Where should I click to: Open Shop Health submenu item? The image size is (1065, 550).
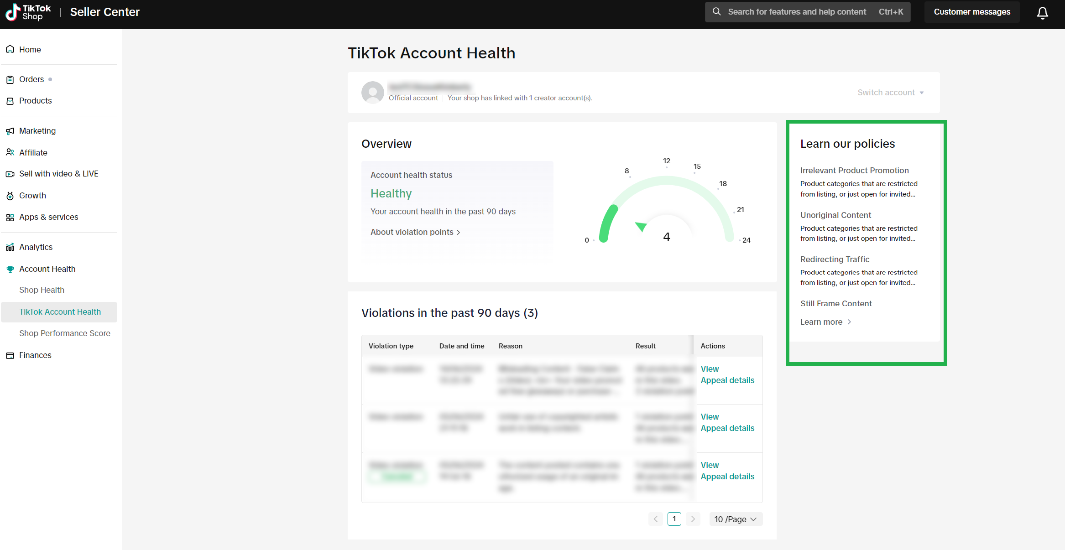[42, 290]
